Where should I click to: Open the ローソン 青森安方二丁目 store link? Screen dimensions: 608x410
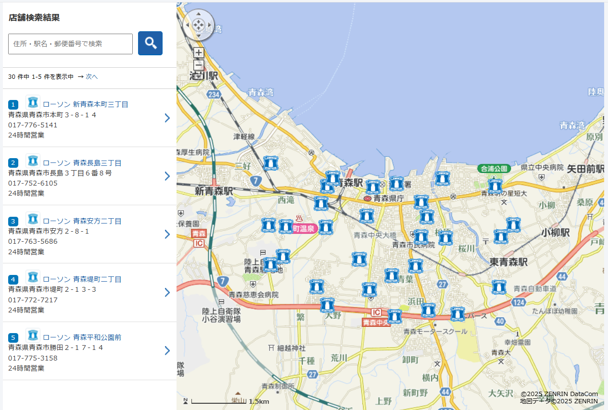[x=82, y=221]
